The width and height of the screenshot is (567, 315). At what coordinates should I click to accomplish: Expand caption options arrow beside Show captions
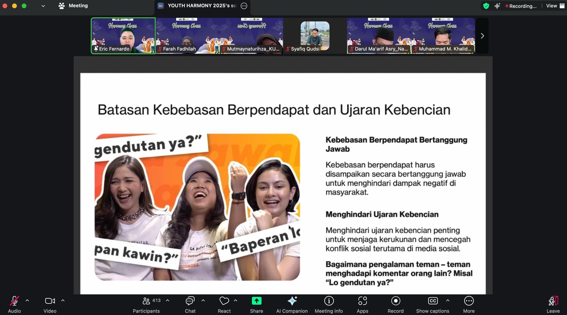tap(448, 300)
